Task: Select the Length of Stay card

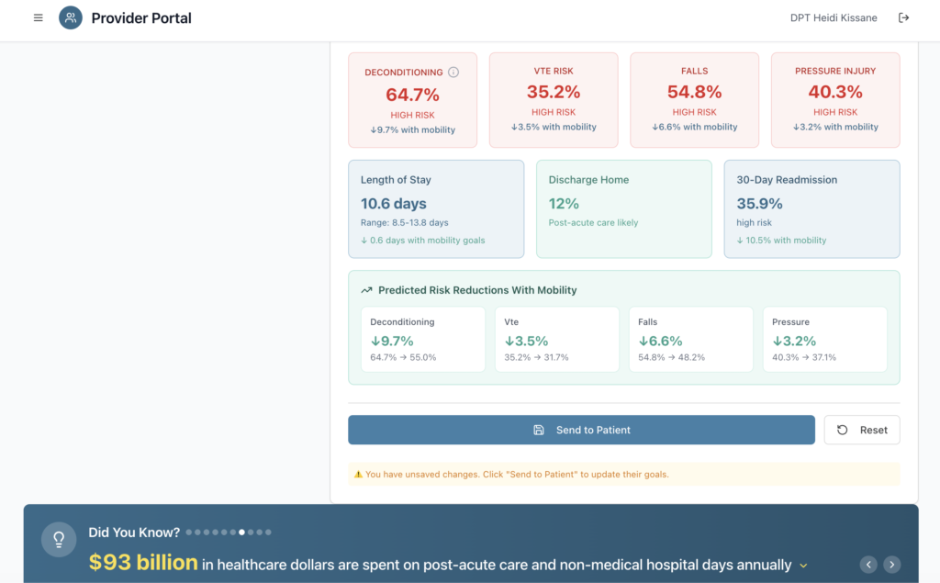Action: (436, 209)
